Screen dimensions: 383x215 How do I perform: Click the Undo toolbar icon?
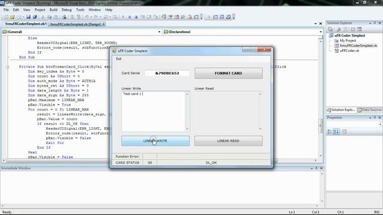pyautogui.click(x=86, y=17)
